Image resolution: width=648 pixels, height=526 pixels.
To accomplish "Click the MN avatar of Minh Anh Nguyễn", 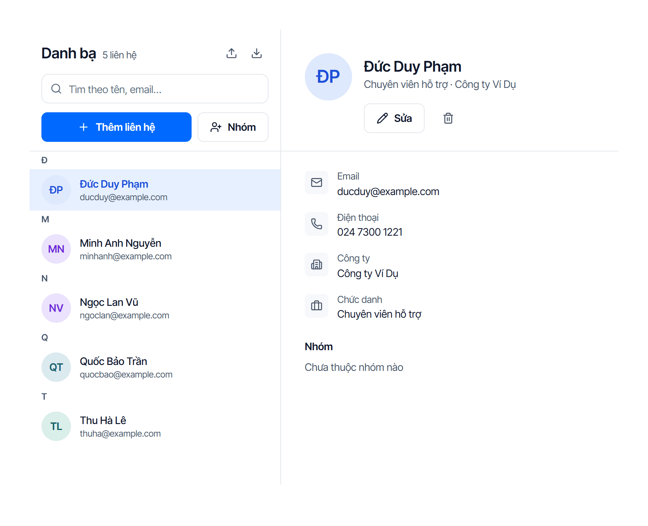I will (56, 249).
